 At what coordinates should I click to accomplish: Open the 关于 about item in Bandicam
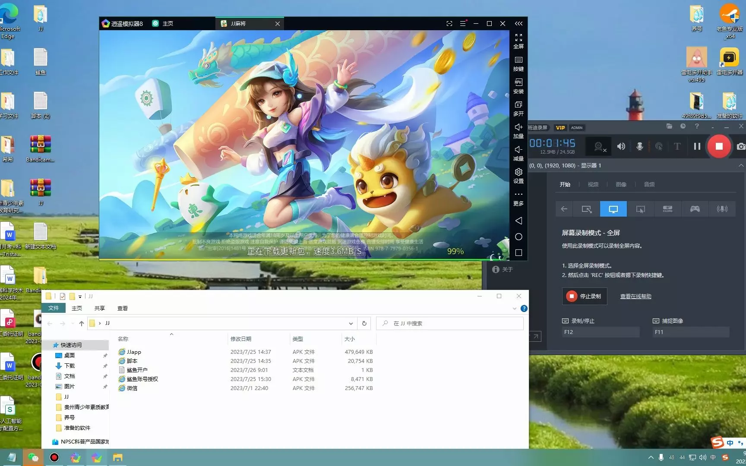[503, 270]
